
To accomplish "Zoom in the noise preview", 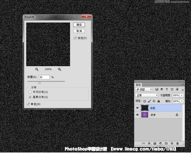I will 60,69.
